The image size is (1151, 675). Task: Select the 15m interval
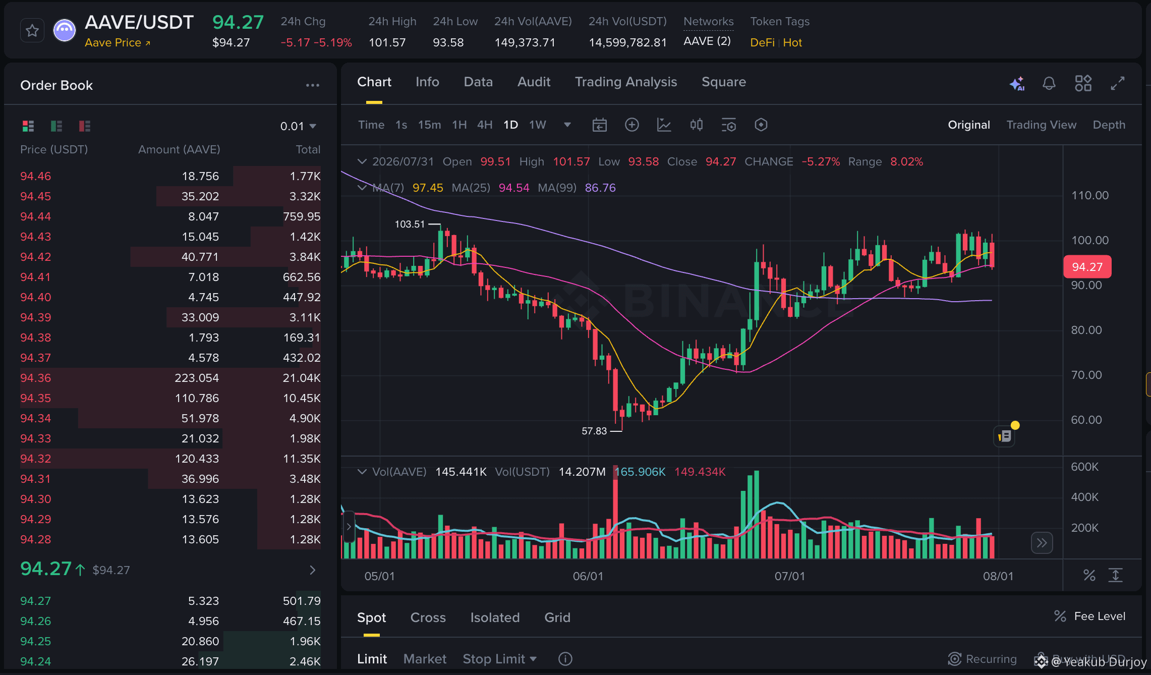pos(429,125)
